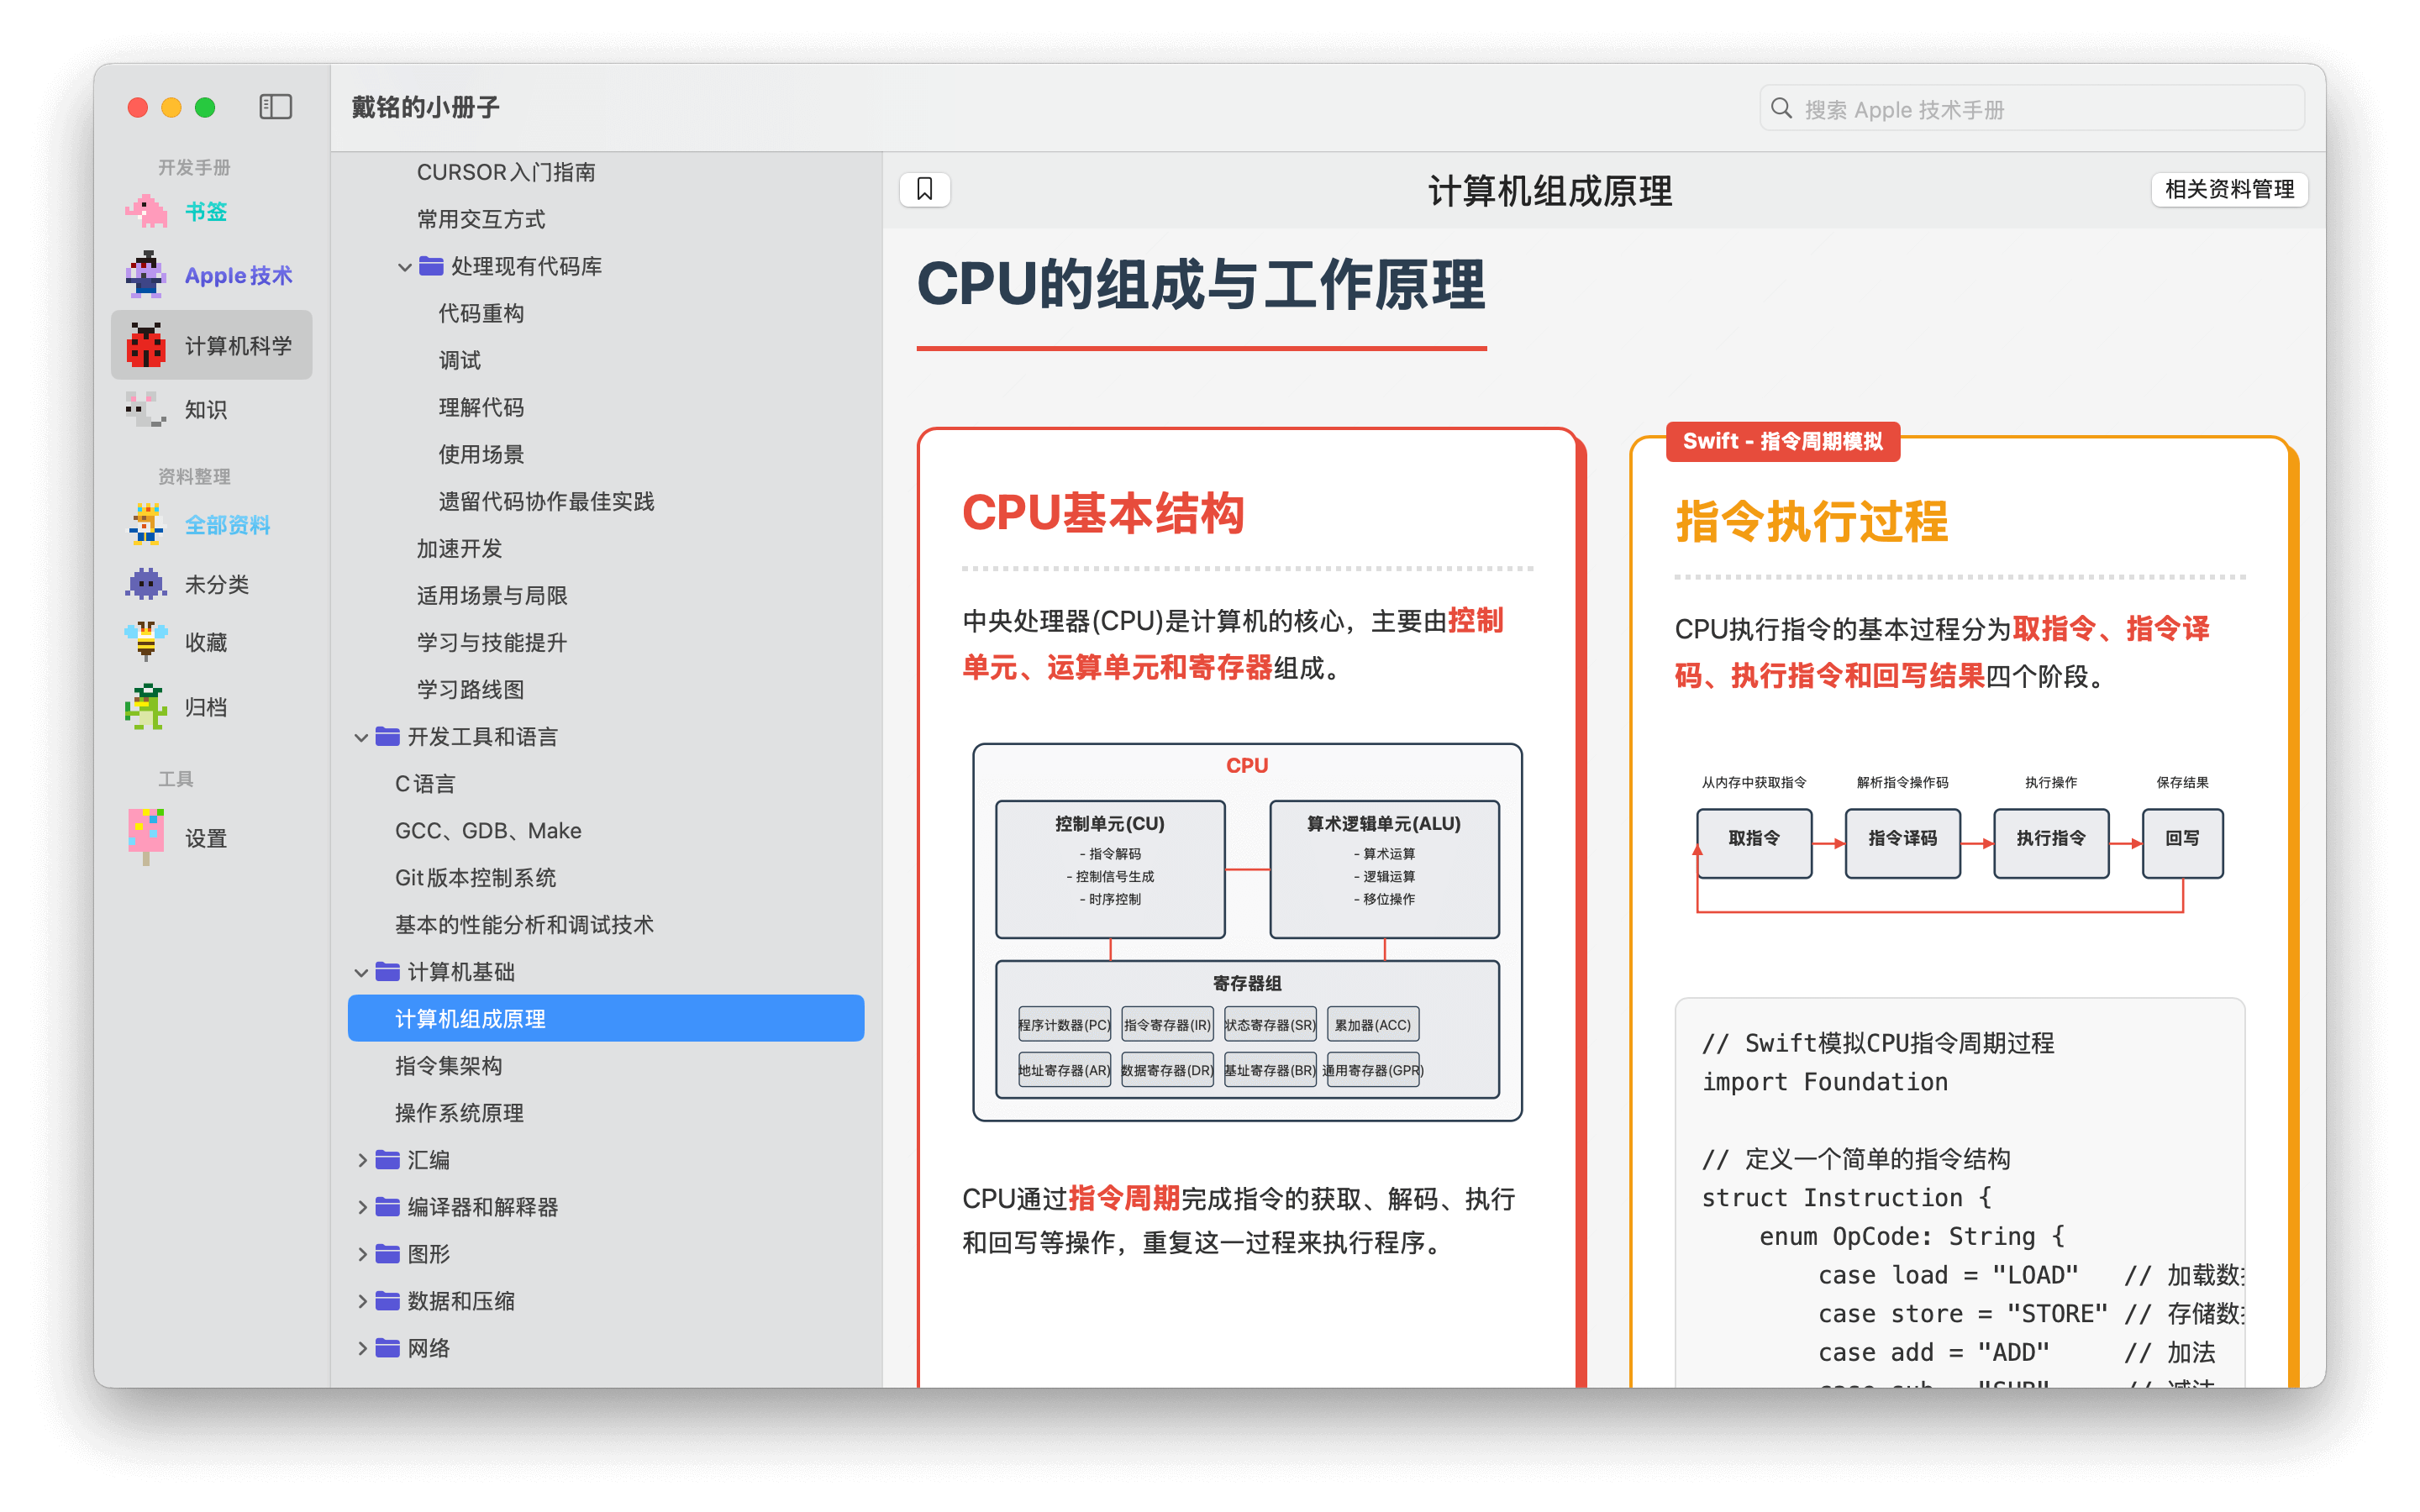Click the Swift - 指令周期模拟 tag
Image resolution: width=2420 pixels, height=1512 pixels.
click(x=1782, y=441)
